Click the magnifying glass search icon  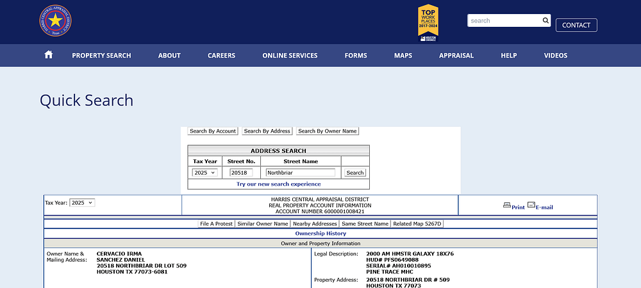point(545,20)
